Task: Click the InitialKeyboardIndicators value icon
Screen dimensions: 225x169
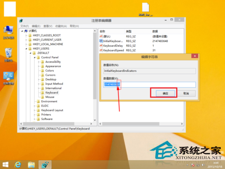Action: (x=101, y=41)
